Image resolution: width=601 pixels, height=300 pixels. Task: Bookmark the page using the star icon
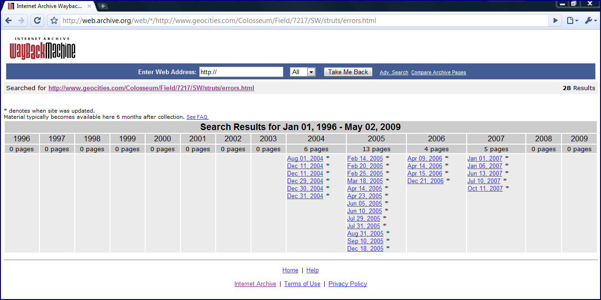(53, 20)
